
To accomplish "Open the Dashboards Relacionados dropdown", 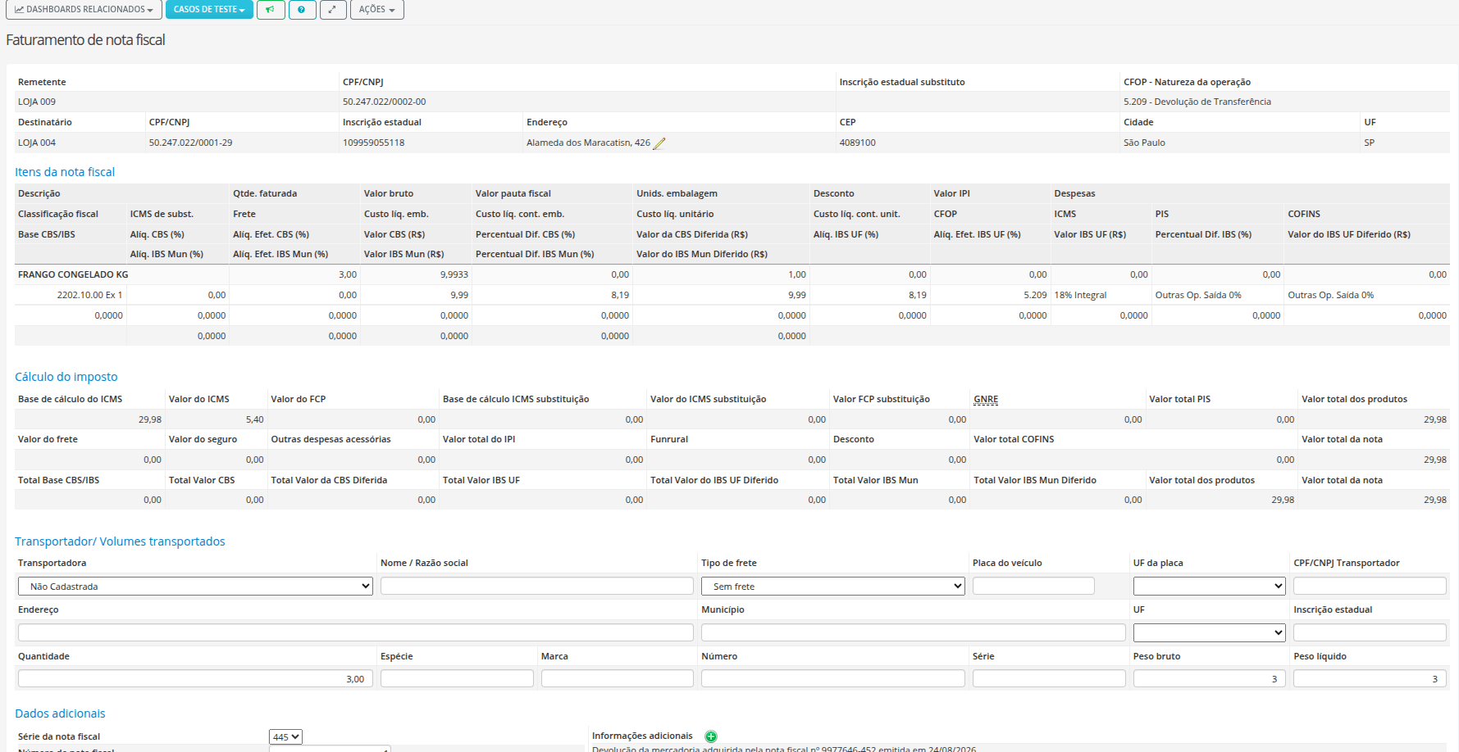I will click(x=84, y=10).
